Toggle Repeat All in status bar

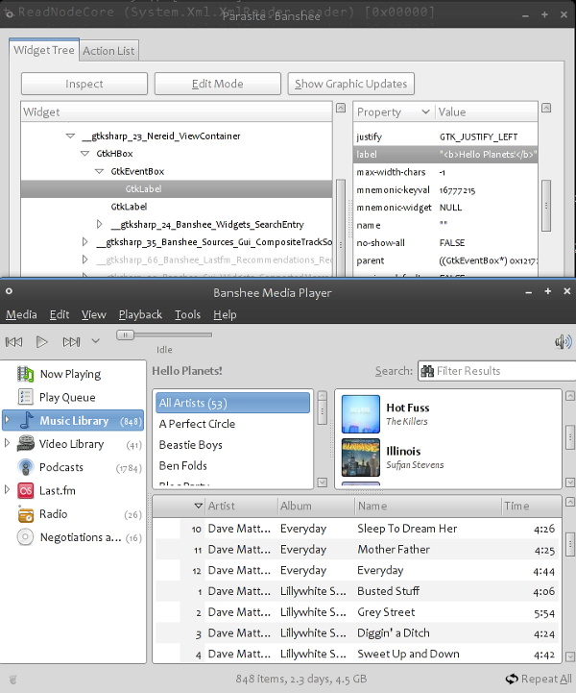click(539, 679)
